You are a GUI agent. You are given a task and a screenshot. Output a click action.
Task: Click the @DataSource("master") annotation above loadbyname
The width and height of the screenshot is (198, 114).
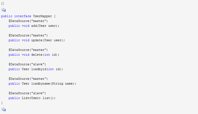click(28, 79)
